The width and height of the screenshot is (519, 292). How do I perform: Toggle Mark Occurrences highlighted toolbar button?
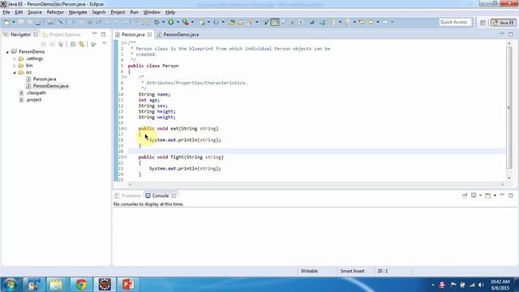275,22
